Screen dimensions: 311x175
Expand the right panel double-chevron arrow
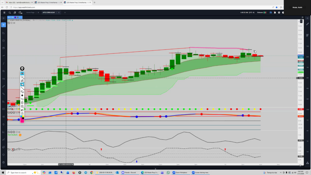pyautogui.click(x=307, y=18)
